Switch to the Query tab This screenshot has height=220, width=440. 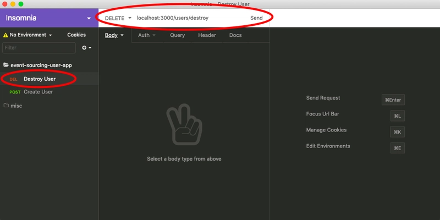(x=177, y=35)
